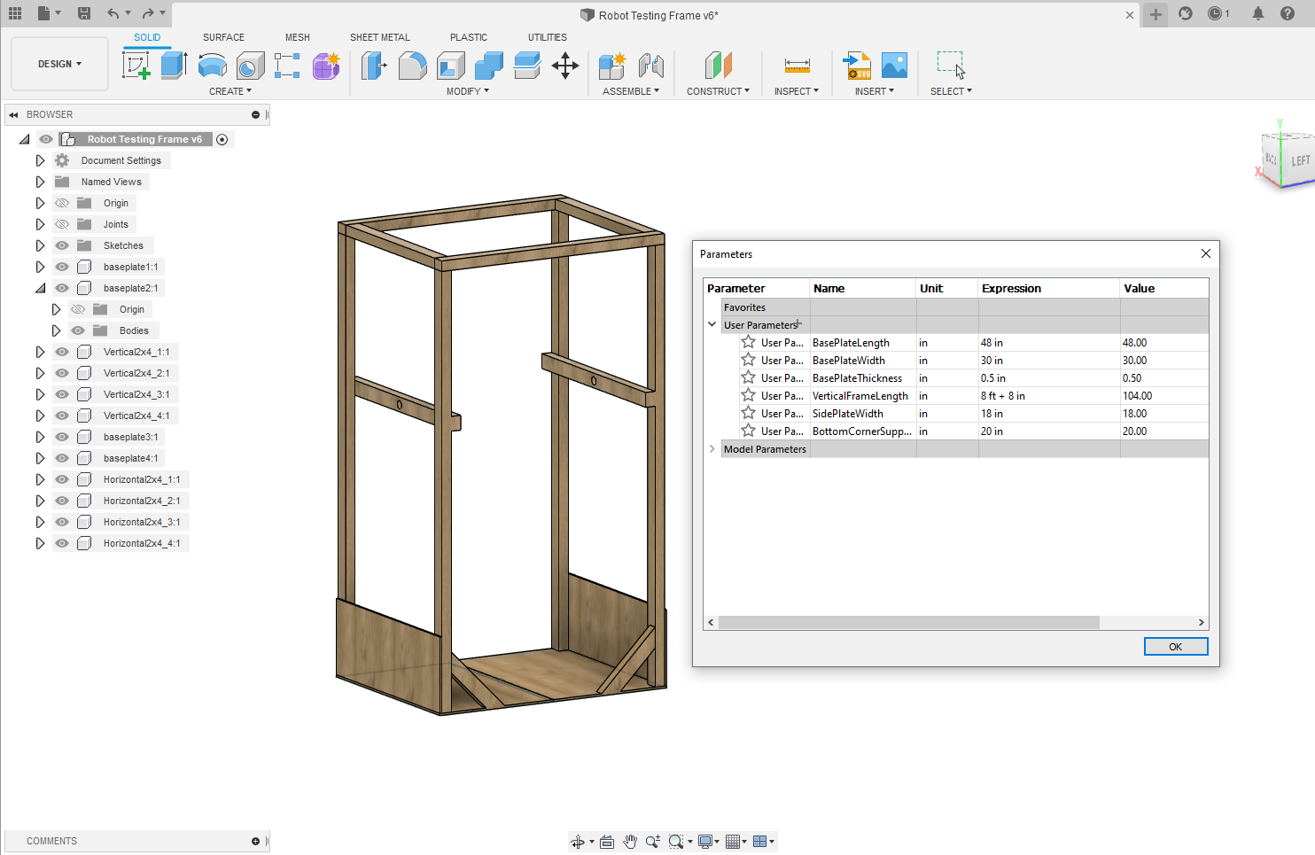This screenshot has width=1315, height=855.
Task: Hide the baseplate1:1 component
Action: [62, 267]
